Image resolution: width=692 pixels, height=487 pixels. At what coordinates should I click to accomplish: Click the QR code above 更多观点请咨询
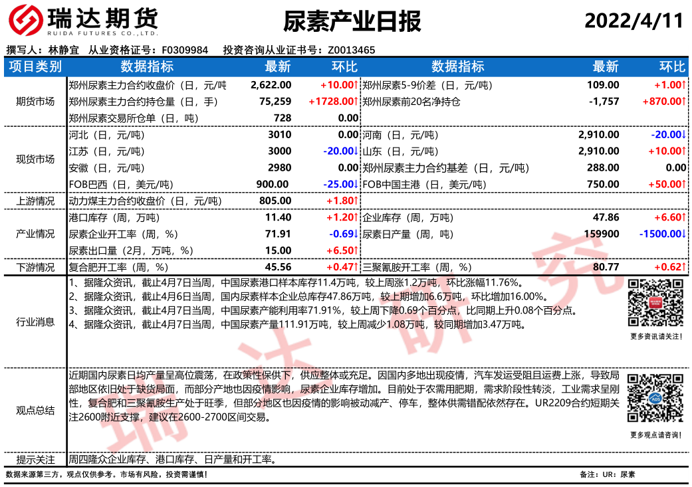(655, 398)
